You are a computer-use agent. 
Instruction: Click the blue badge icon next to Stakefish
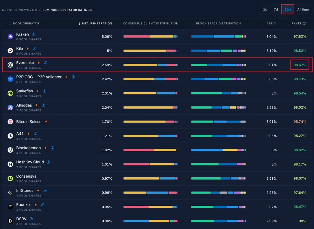[x=44, y=91]
